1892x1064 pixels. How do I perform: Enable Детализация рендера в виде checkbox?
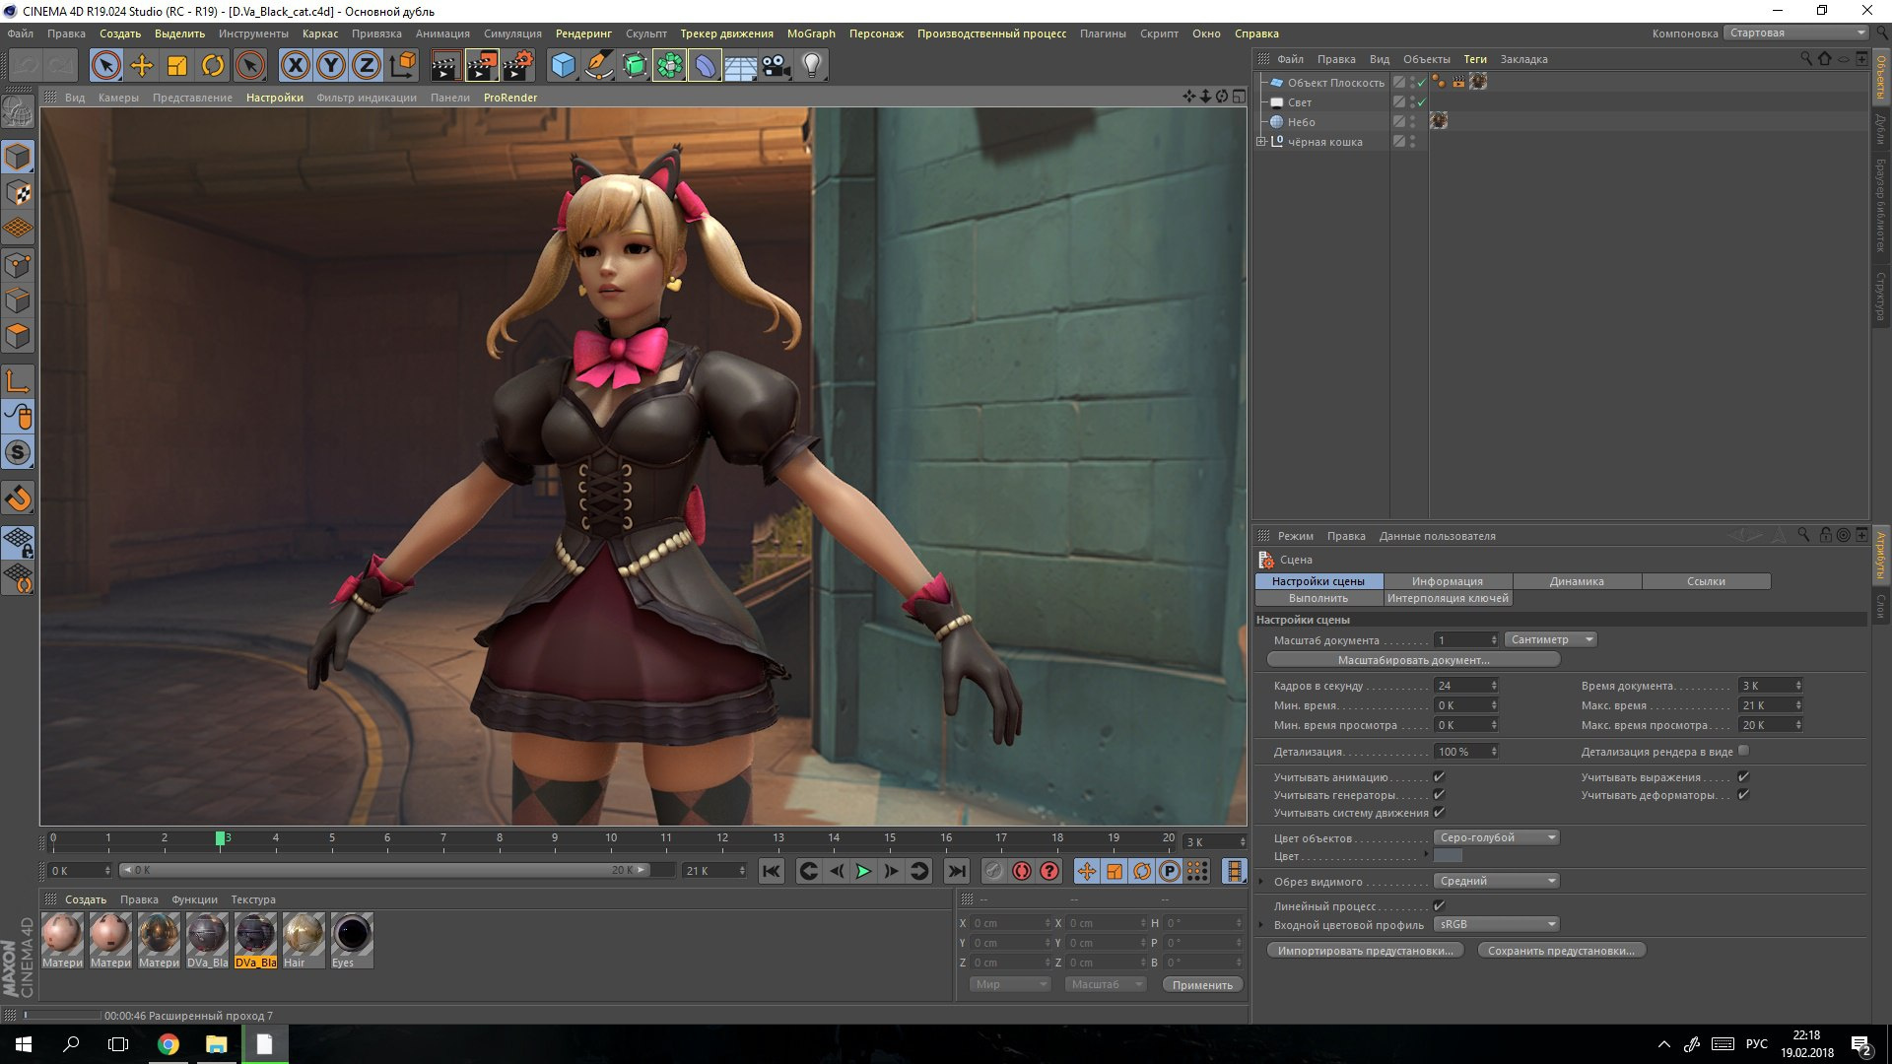[x=1743, y=751]
